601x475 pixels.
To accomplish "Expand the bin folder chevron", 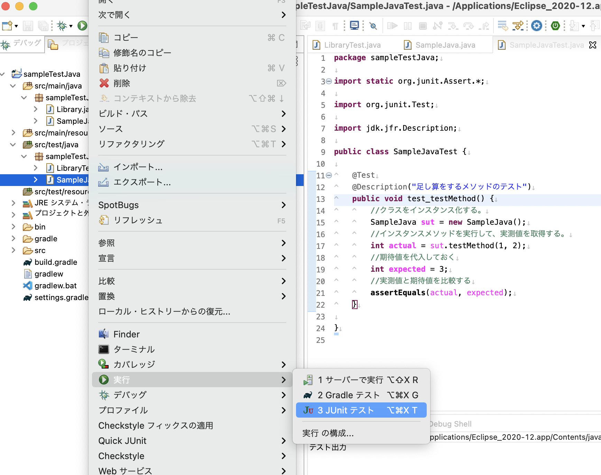I will point(13,227).
